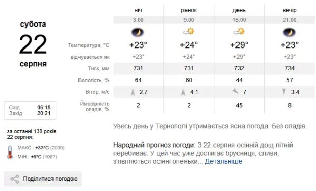316x191 pixels.
Task: Click the +29° daytime temperature
Action: (239, 45)
